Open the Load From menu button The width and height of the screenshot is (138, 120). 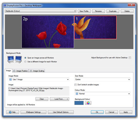(x=59, y=99)
